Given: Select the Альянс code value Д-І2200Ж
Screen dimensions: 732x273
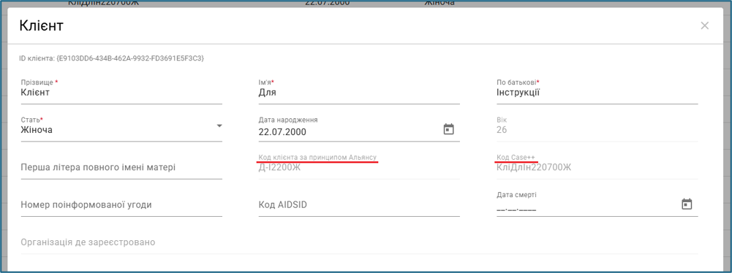Looking at the screenshot, I should [279, 167].
